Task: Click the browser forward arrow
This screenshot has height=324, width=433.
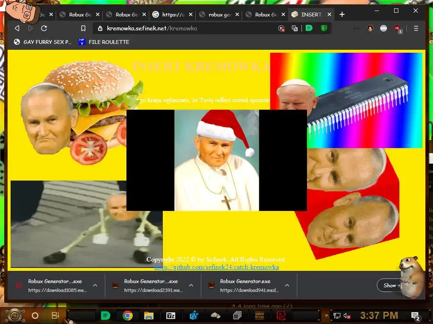Action: point(30,28)
